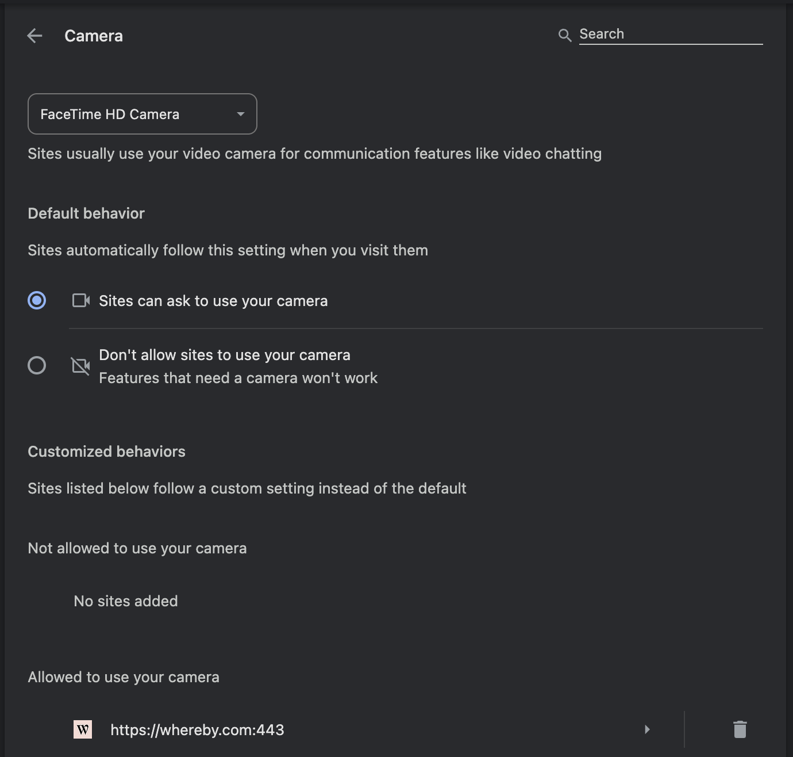Click the 'Default behavior' section heading
793x757 pixels.
point(86,213)
